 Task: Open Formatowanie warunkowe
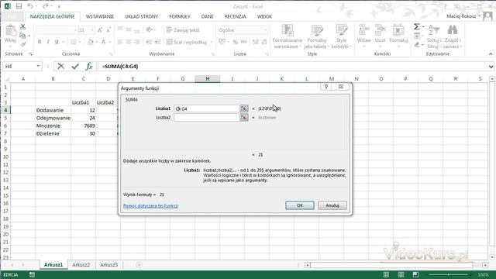[288, 36]
